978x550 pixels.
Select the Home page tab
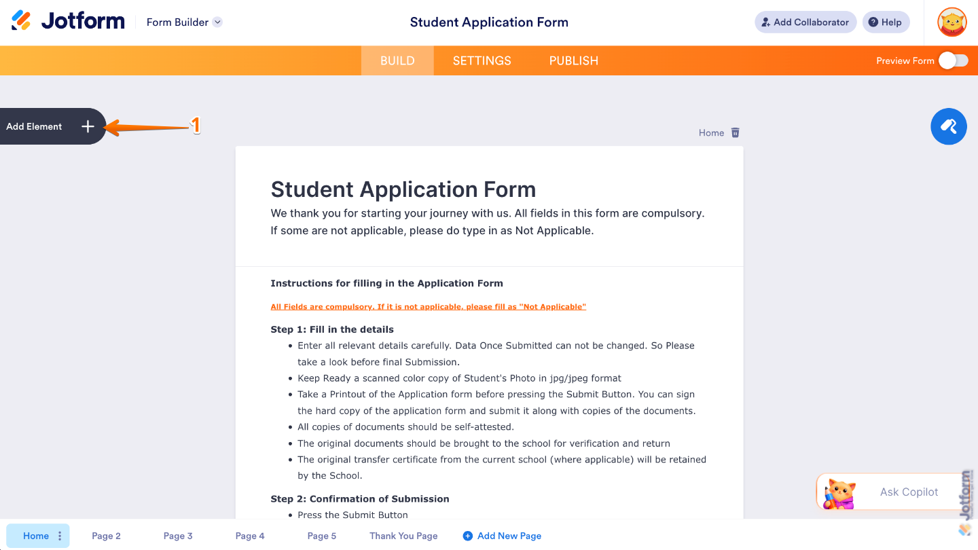point(36,536)
